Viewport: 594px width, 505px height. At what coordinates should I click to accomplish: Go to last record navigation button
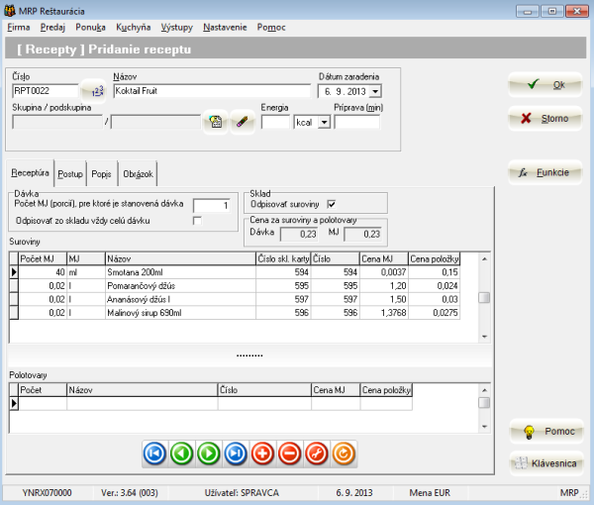pyautogui.click(x=236, y=454)
